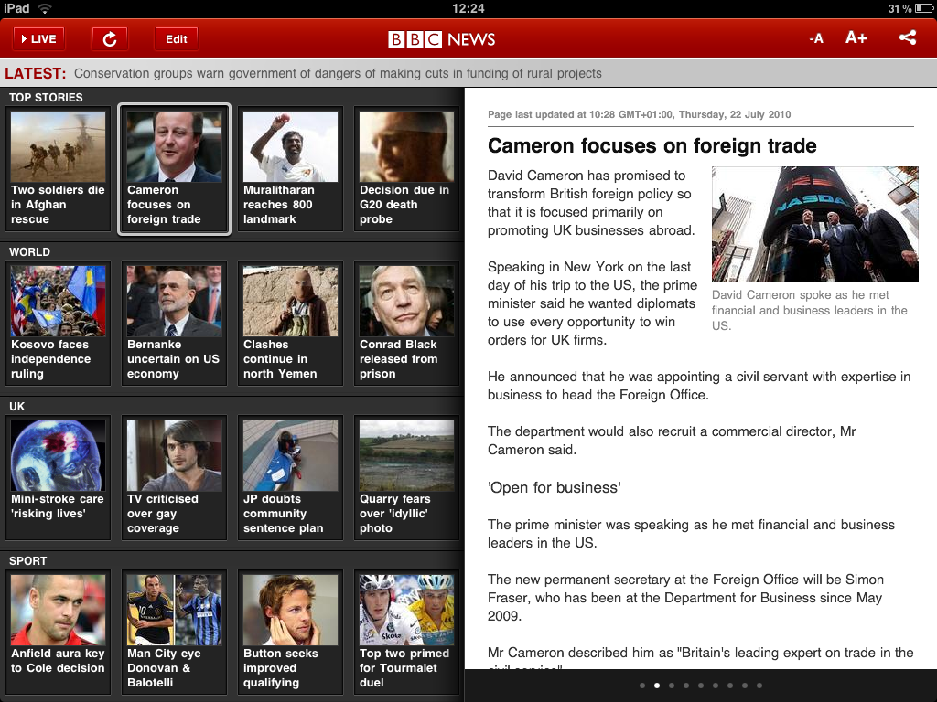Open the 'Mini-stroke care risking lives' story

59,478
